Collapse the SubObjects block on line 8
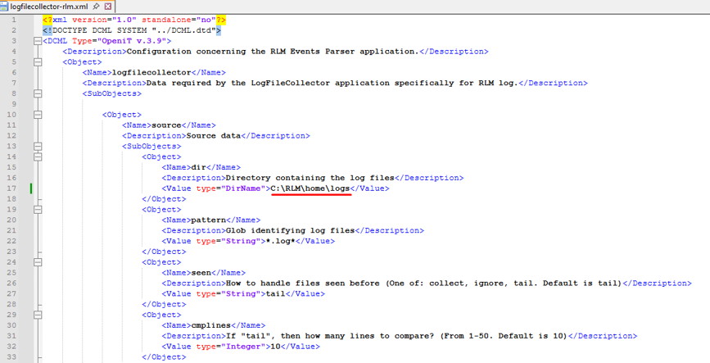Viewport: 710px width, 363px height. (x=38, y=93)
